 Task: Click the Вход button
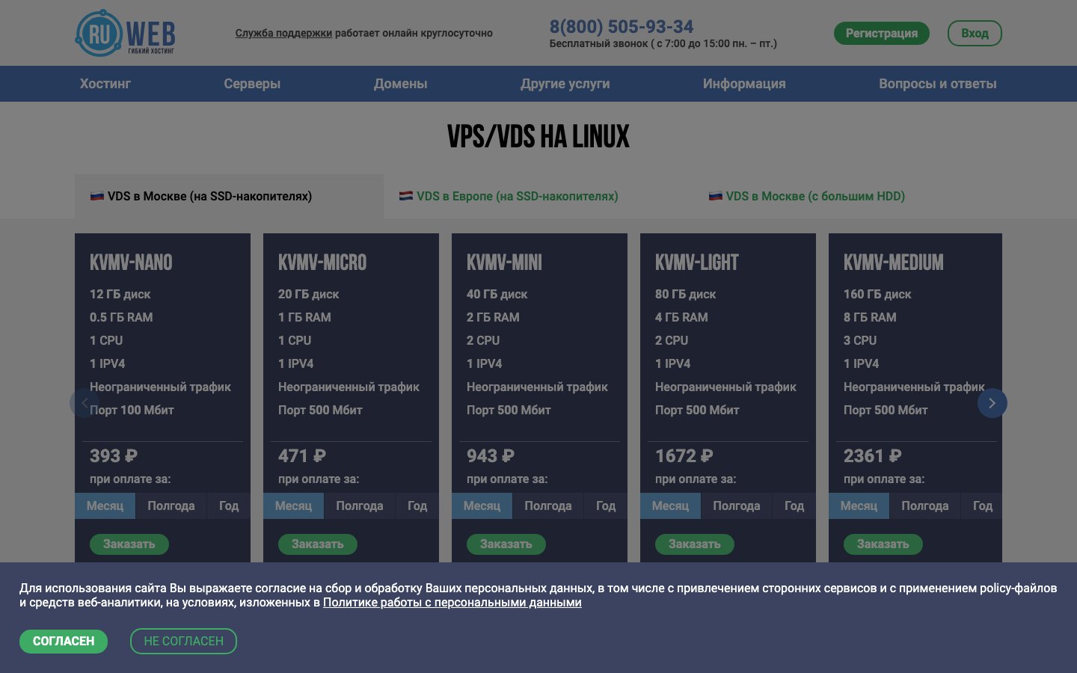coord(975,33)
